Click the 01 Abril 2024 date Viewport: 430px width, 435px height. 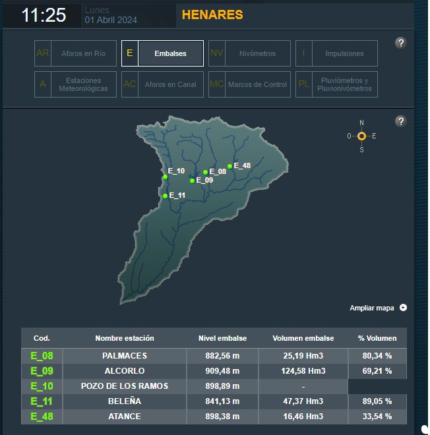[111, 20]
